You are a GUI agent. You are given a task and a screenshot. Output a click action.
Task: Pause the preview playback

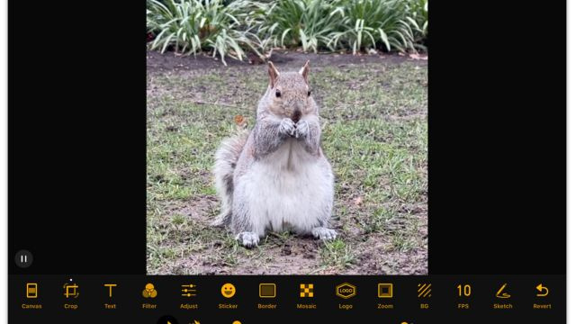pyautogui.click(x=24, y=258)
